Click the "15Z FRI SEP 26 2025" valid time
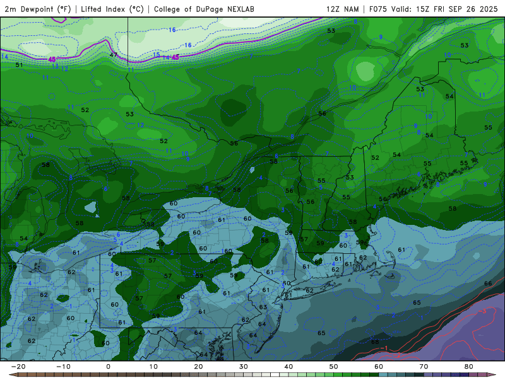505x378 pixels. pyautogui.click(x=456, y=9)
